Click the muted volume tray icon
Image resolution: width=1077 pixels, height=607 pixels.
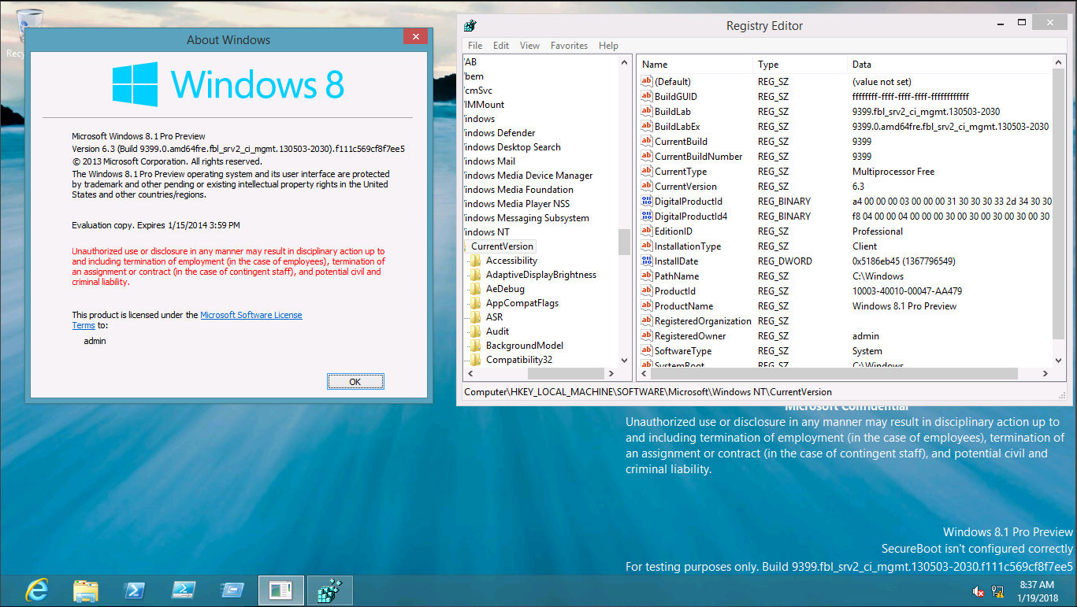(978, 591)
